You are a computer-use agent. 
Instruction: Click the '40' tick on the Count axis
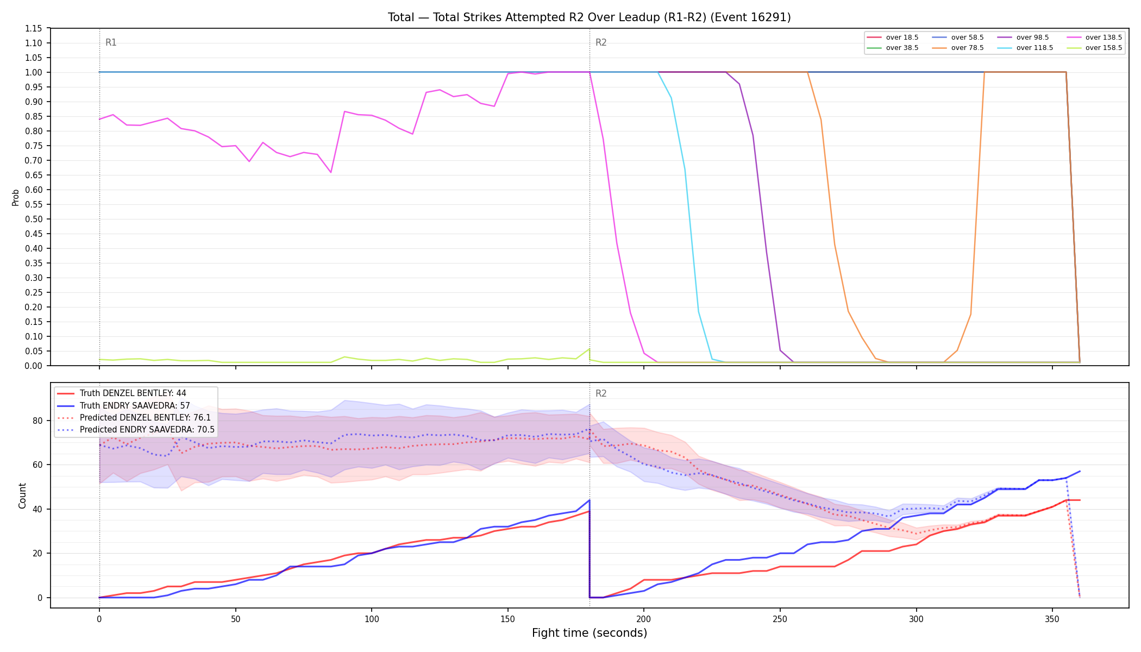(x=37, y=509)
